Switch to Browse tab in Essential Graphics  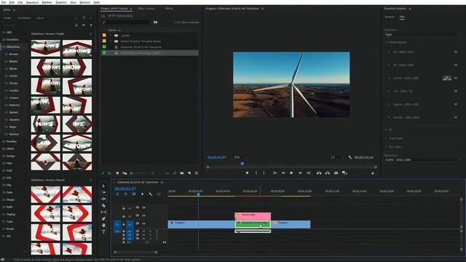(x=390, y=17)
